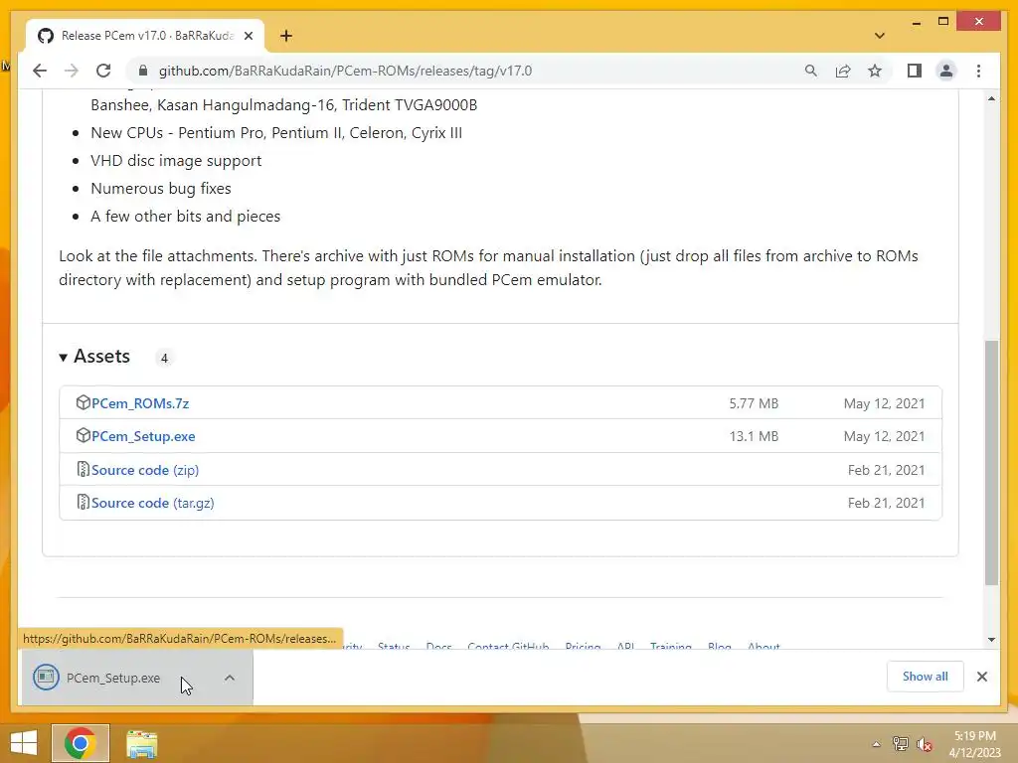Click the forward navigation arrow

(x=72, y=71)
